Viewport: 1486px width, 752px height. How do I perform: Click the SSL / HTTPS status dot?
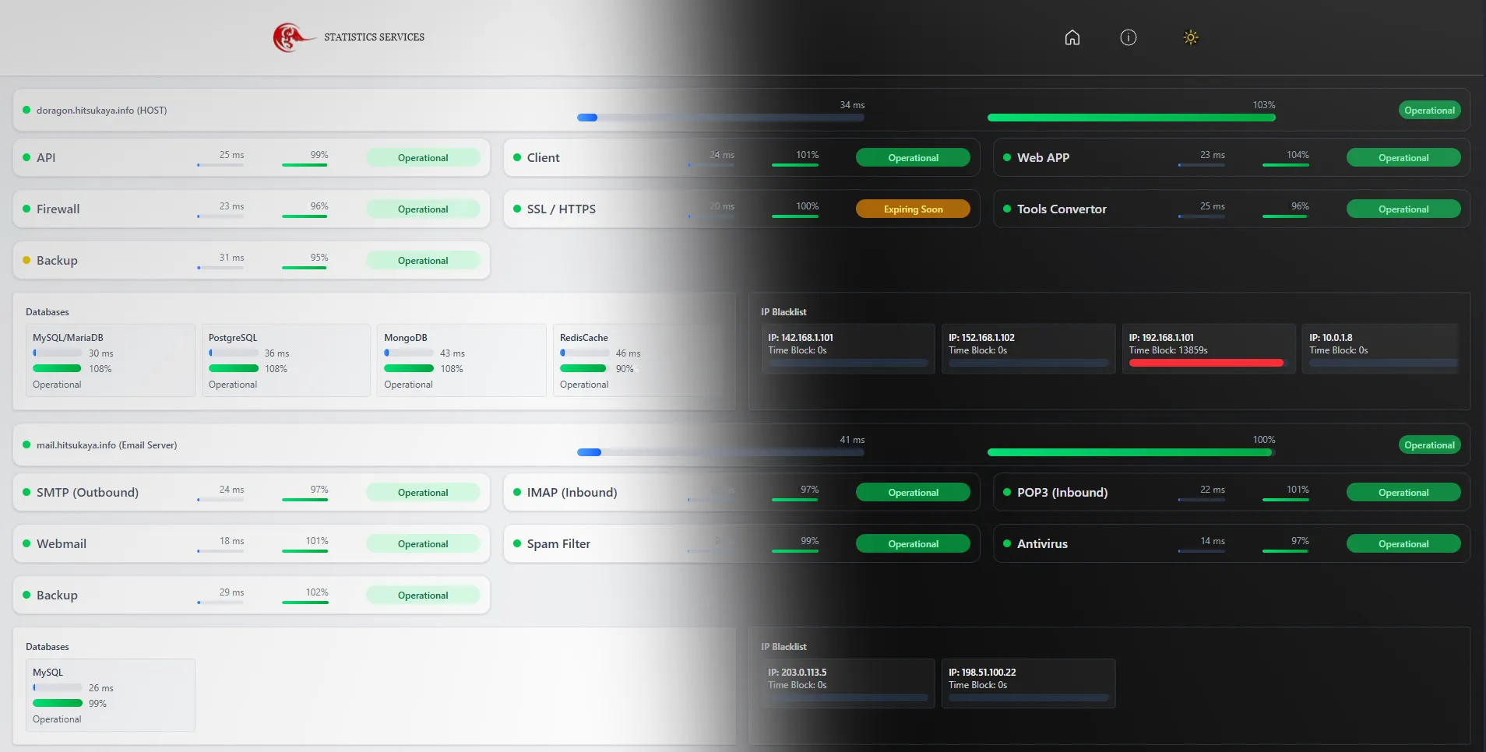click(517, 209)
